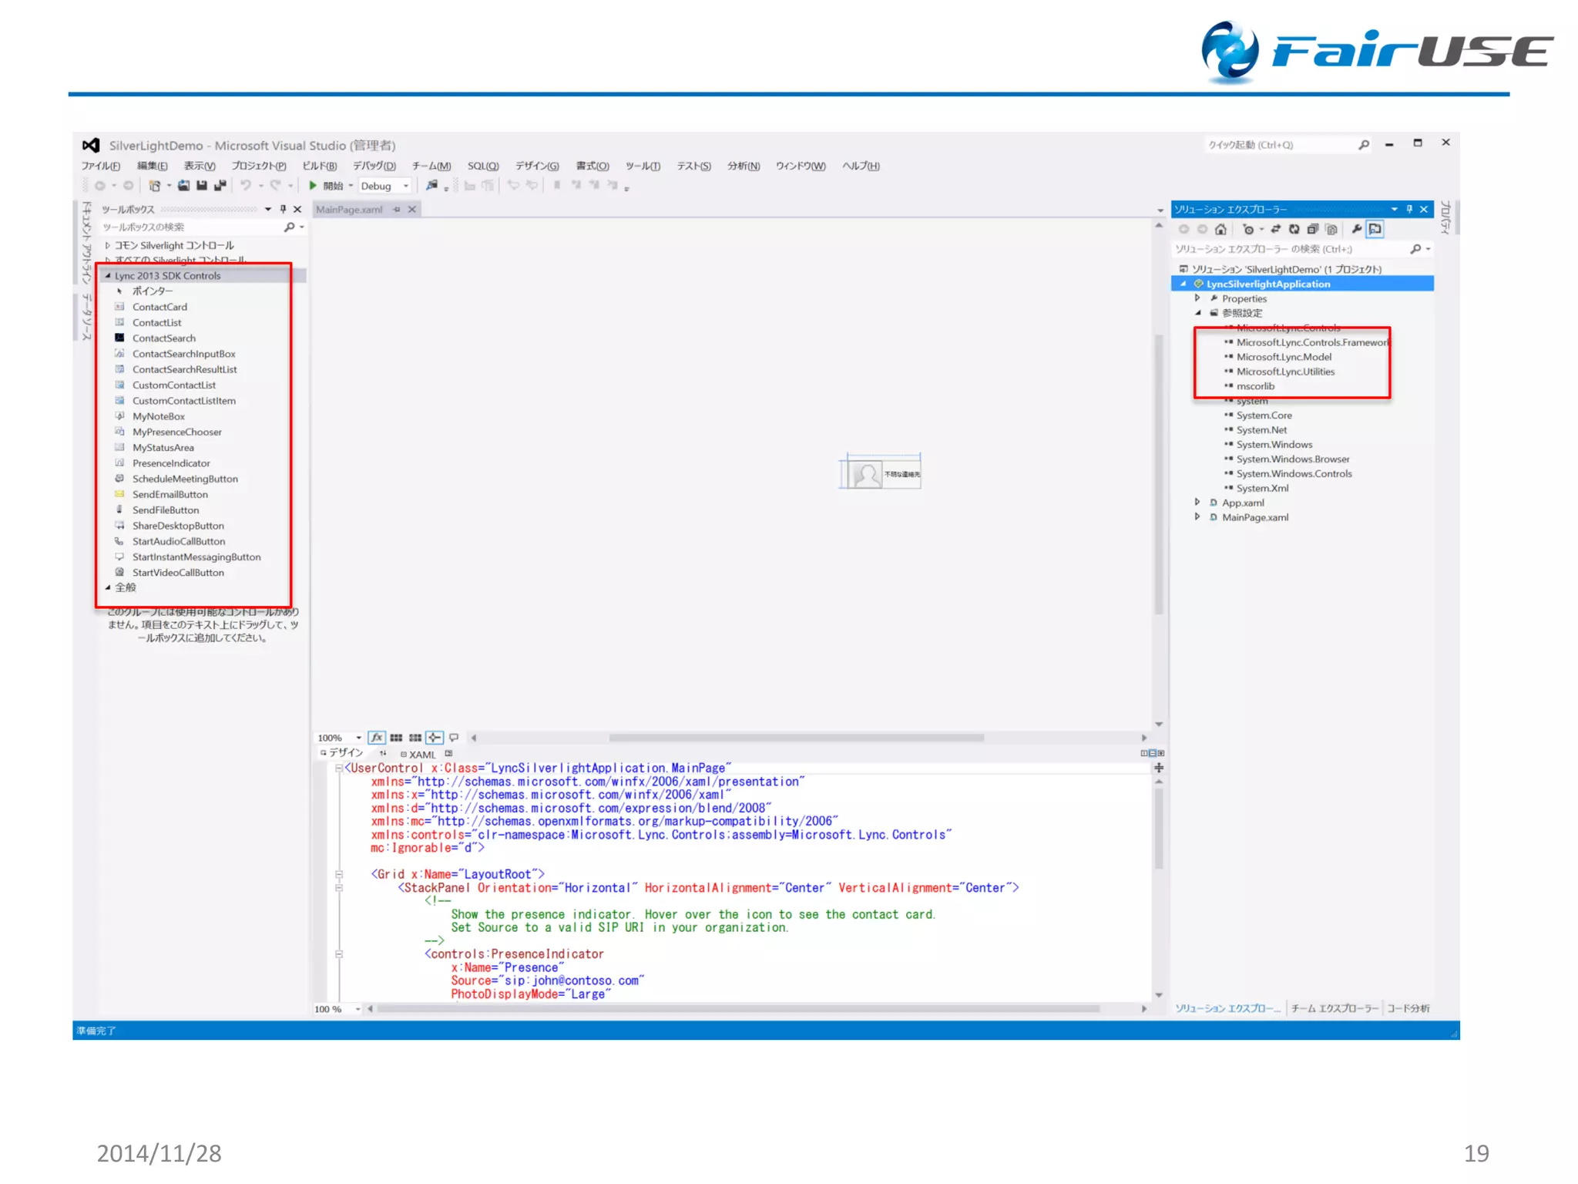Click the refresh icon in Solution Explorer
1578x1184 pixels.
(1294, 229)
